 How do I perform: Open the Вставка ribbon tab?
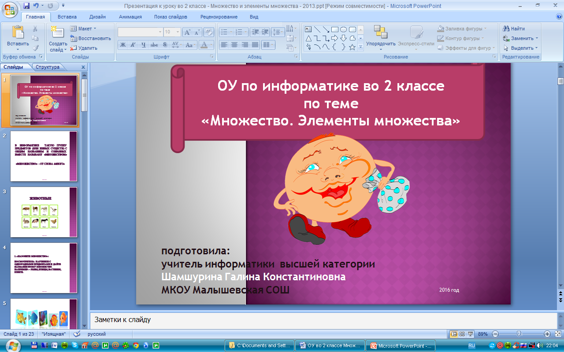click(67, 17)
